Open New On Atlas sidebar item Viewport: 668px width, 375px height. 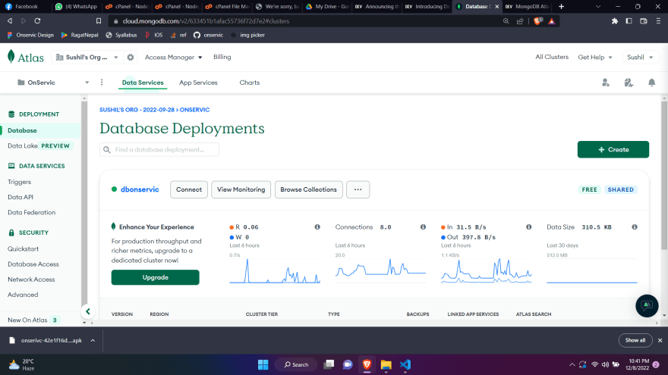tap(33, 320)
